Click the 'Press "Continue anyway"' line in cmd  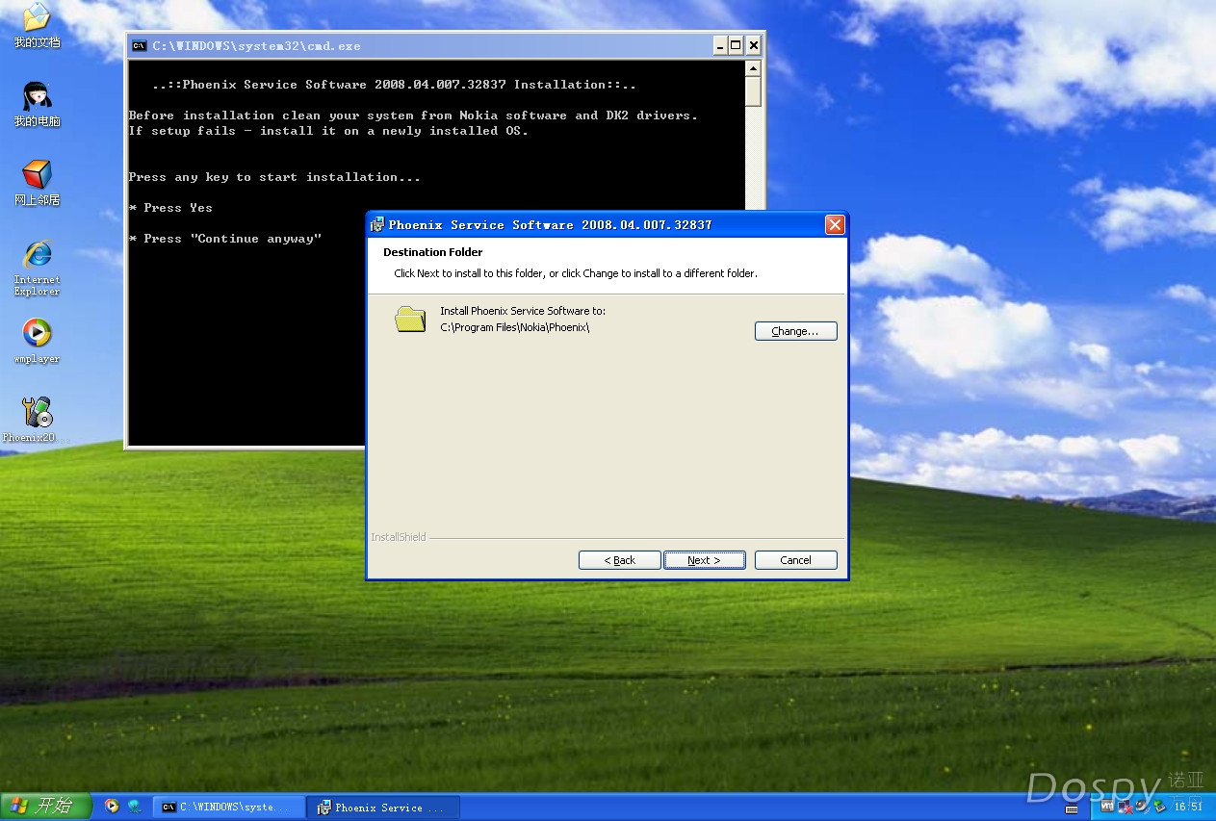pyautogui.click(x=225, y=239)
